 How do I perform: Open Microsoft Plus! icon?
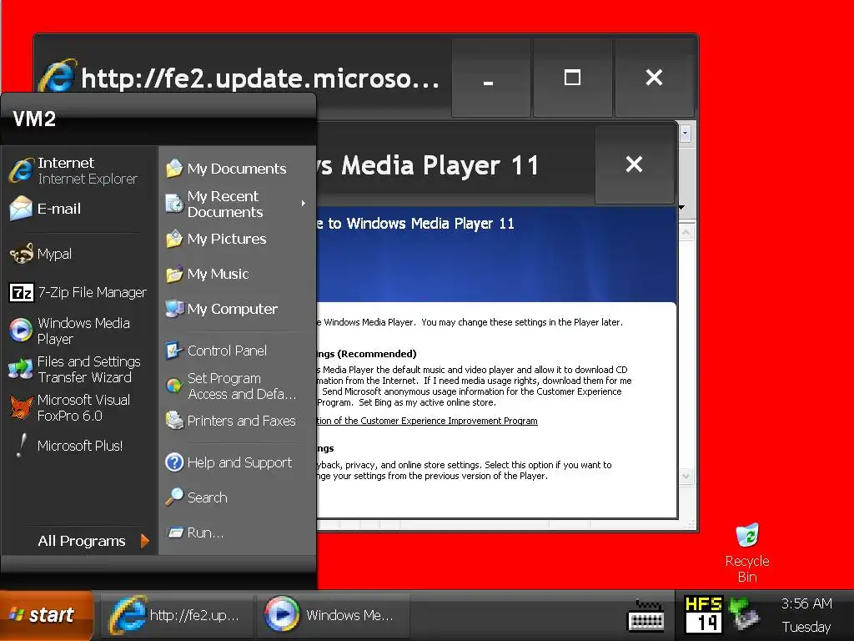coord(21,446)
